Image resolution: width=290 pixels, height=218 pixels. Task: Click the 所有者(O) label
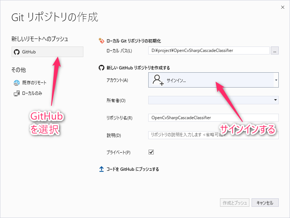[116, 101]
